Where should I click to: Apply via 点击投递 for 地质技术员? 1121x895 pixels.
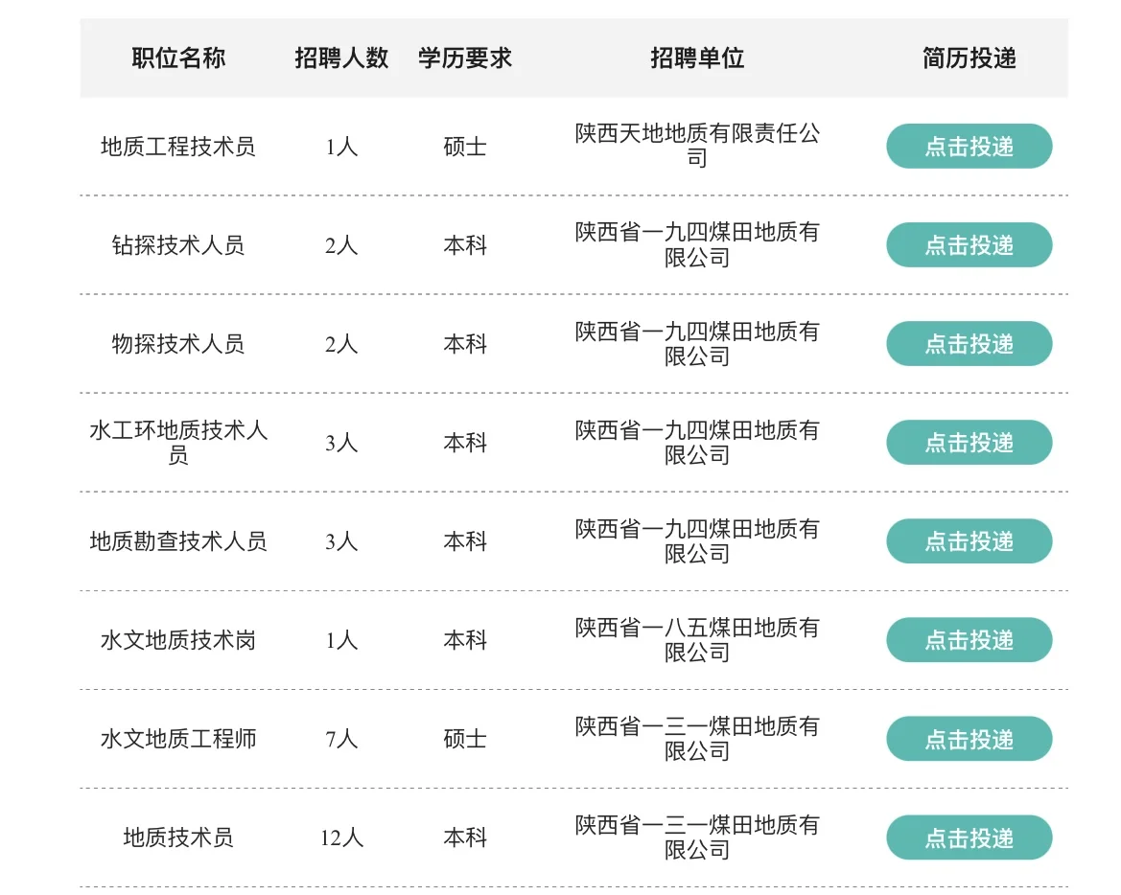coord(969,838)
